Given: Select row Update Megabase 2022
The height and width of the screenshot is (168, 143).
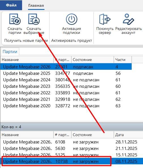Looking at the screenshot, I should pyautogui.click(x=66, y=93).
